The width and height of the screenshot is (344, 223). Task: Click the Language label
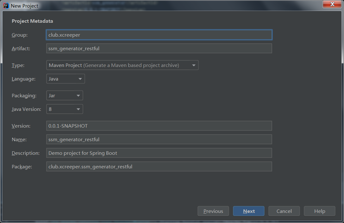pyautogui.click(x=23, y=79)
